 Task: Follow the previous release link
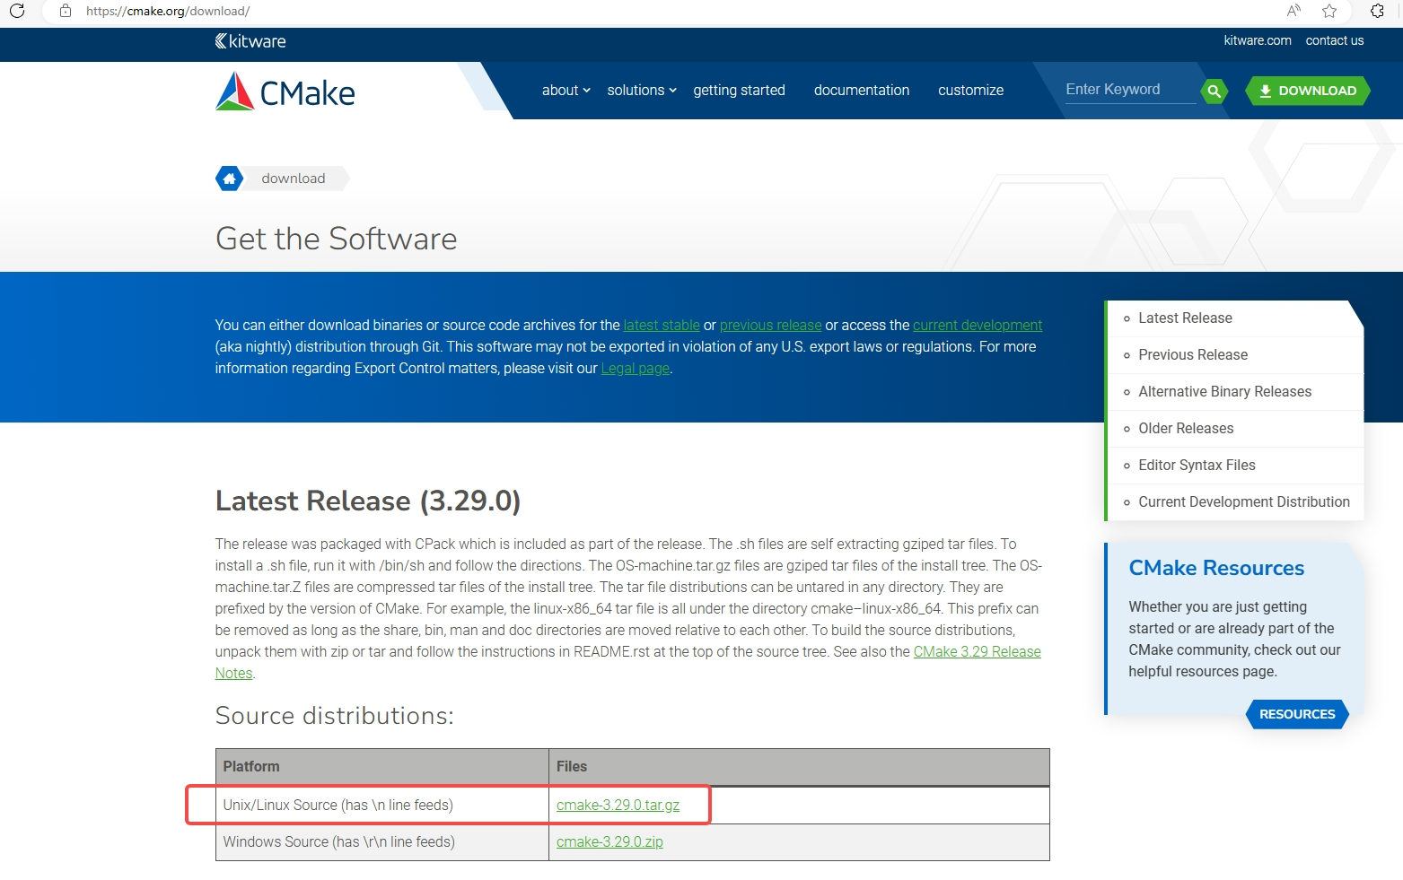[x=770, y=326]
